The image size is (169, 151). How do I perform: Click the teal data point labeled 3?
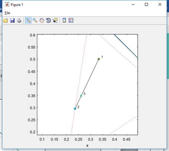pos(81,96)
